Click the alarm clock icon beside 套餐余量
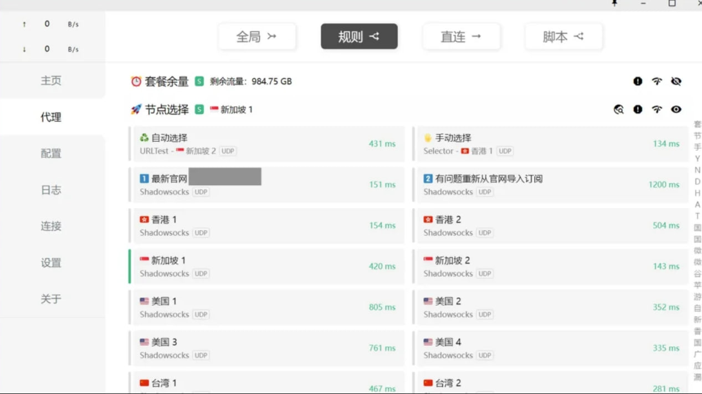Screen dimensions: 702x394 (x=136, y=81)
